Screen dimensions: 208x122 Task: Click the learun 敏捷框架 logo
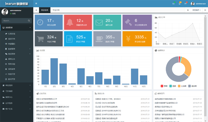17,4
